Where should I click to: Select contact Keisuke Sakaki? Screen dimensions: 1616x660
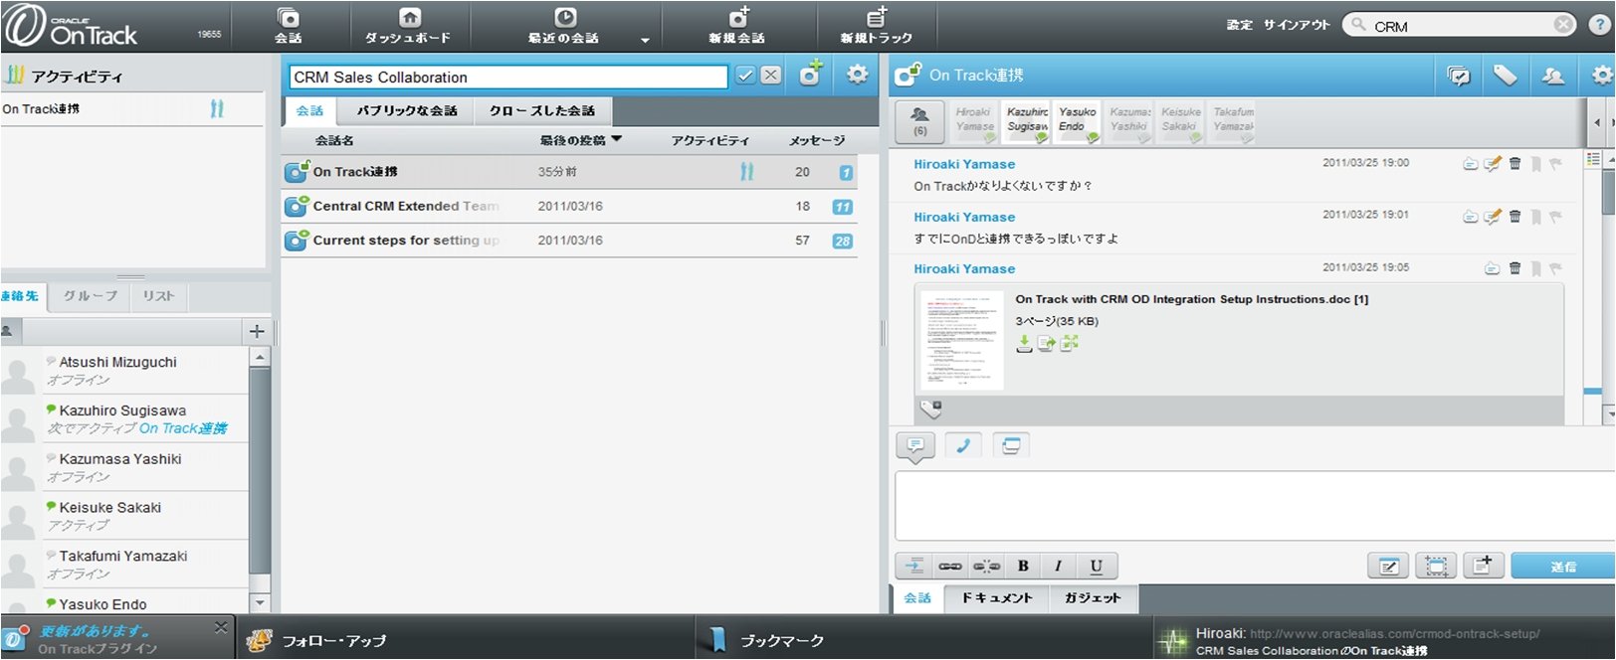pos(123,516)
